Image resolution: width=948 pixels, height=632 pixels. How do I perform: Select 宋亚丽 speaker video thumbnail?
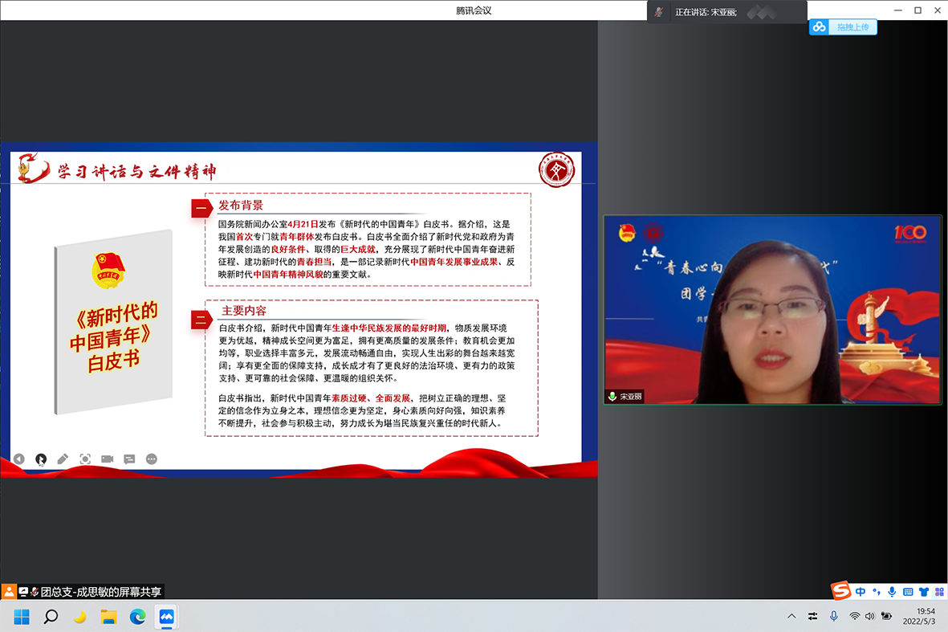[x=772, y=309]
